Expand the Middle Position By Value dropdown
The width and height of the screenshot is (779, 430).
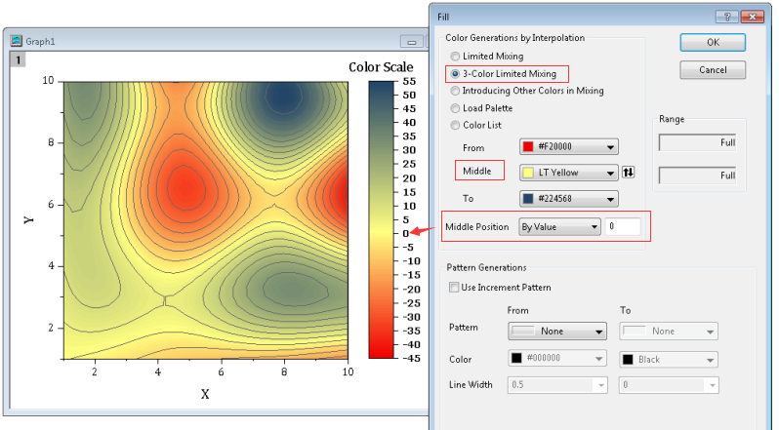(x=558, y=226)
